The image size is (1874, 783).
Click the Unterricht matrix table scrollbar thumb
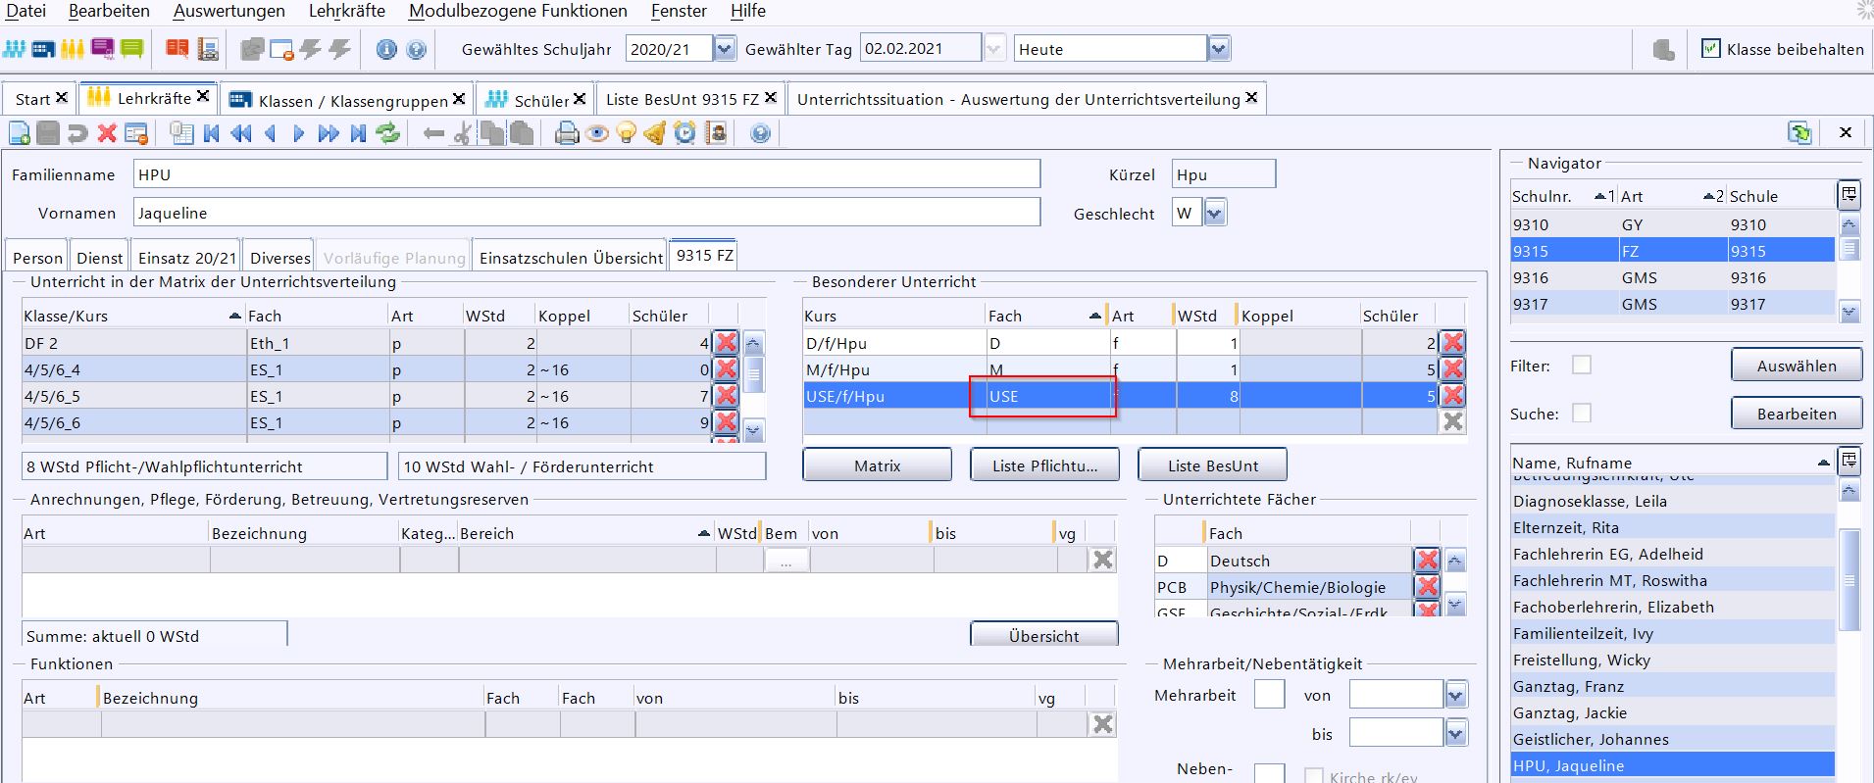753,373
